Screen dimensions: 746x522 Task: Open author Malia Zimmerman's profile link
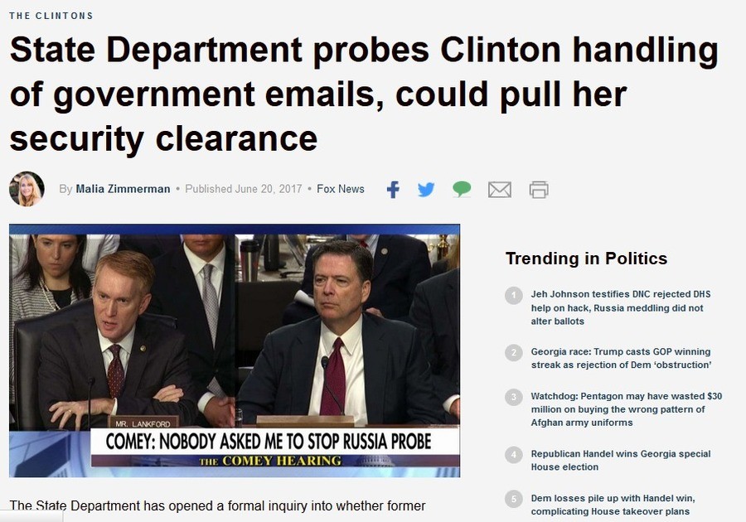[x=123, y=189]
